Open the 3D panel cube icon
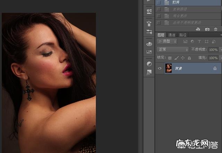This screenshot has height=153, width=222. pyautogui.click(x=149, y=11)
